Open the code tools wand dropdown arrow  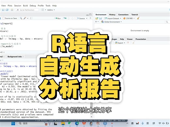[27, 18]
